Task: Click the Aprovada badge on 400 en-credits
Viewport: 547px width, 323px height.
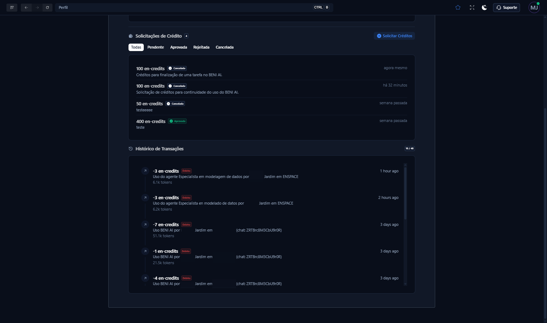Action: tap(177, 121)
